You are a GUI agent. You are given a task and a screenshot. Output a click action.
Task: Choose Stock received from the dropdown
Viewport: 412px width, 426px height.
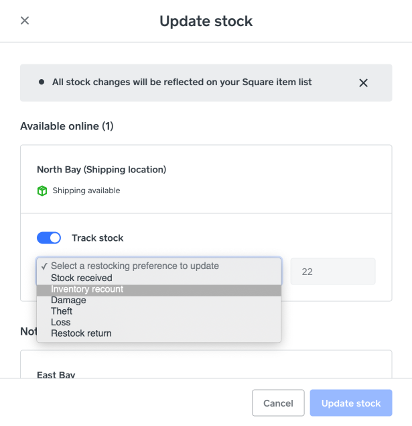pyautogui.click(x=82, y=278)
